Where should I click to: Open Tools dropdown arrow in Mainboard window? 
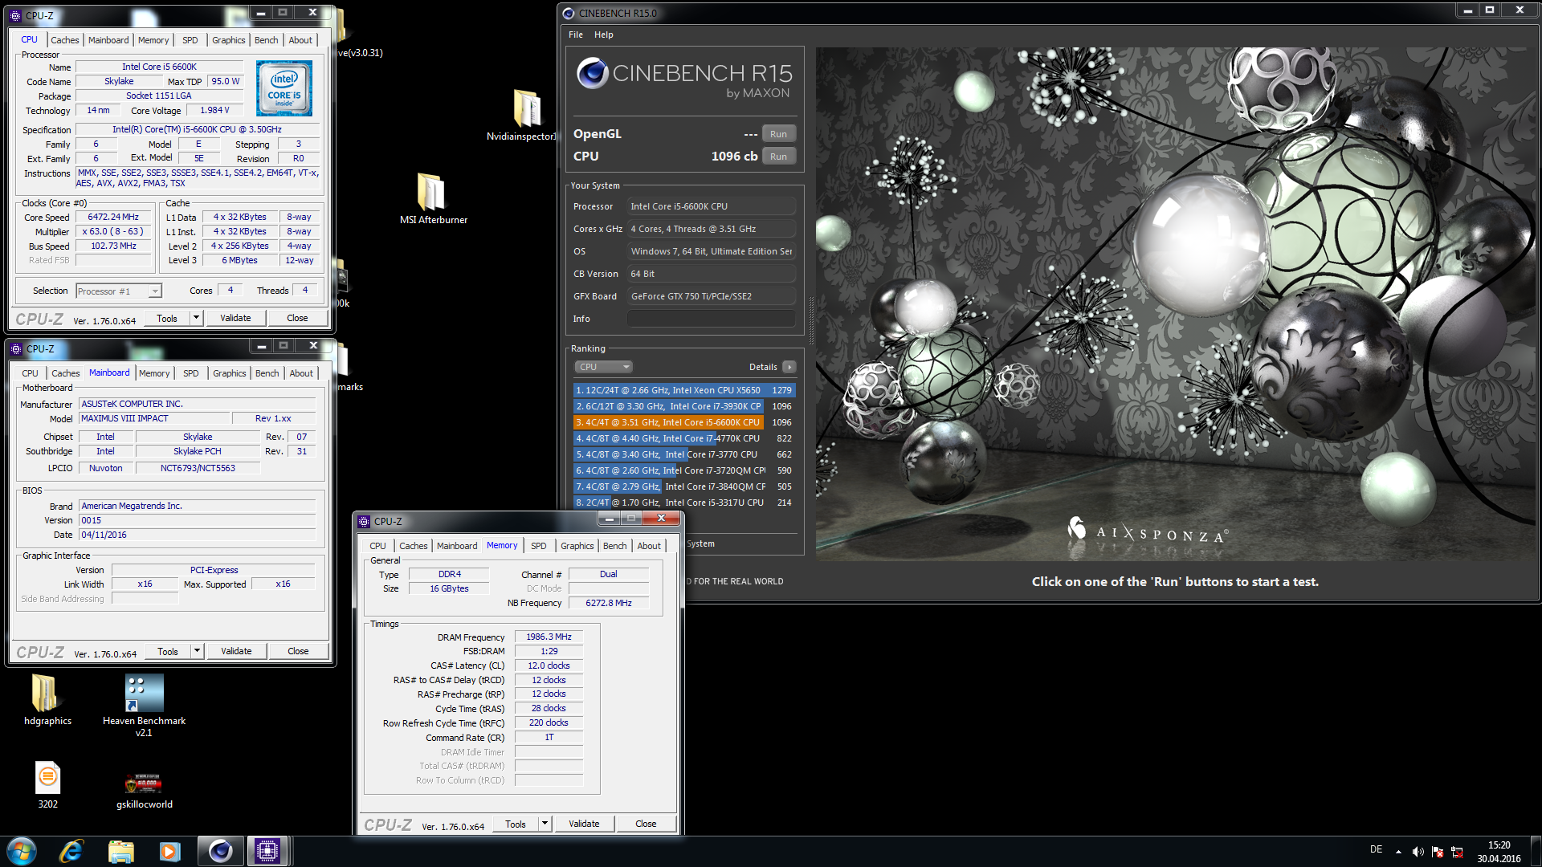point(196,651)
